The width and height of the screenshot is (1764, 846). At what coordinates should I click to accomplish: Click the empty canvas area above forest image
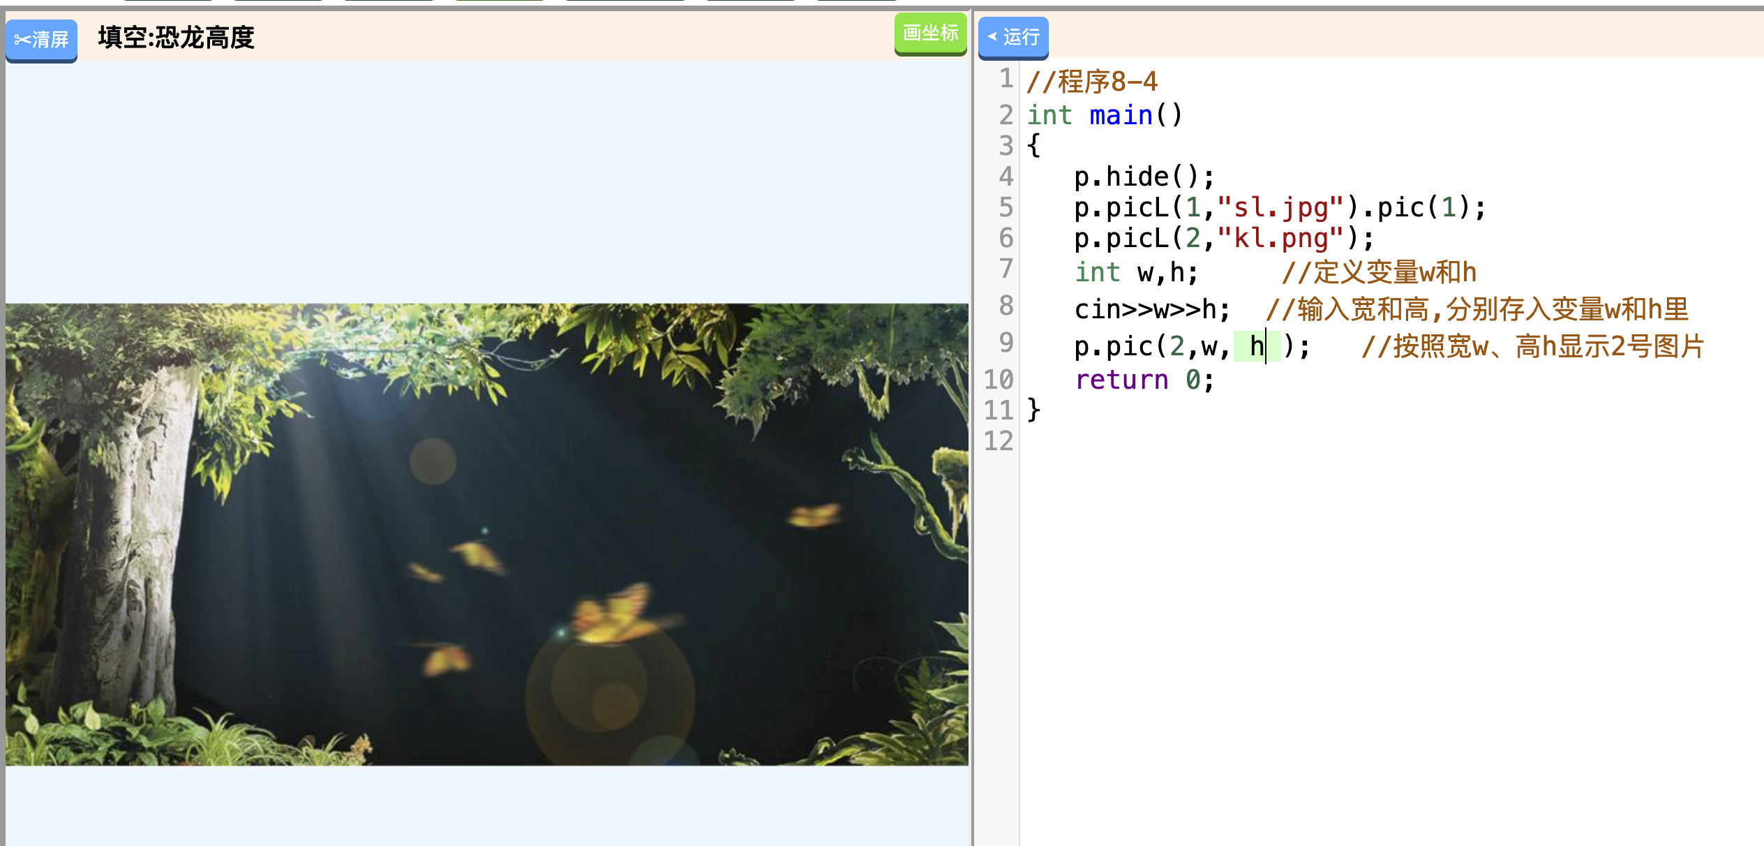(486, 181)
